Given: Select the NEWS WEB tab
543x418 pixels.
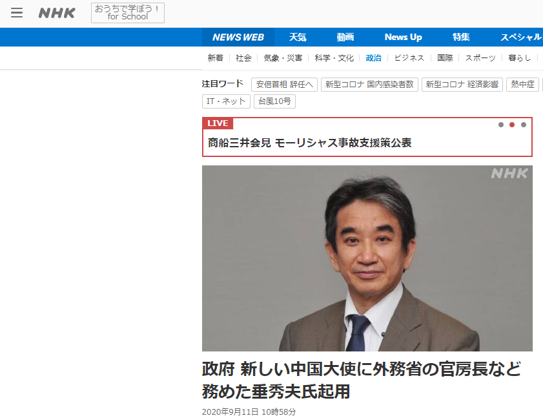Looking at the screenshot, I should pos(238,37).
